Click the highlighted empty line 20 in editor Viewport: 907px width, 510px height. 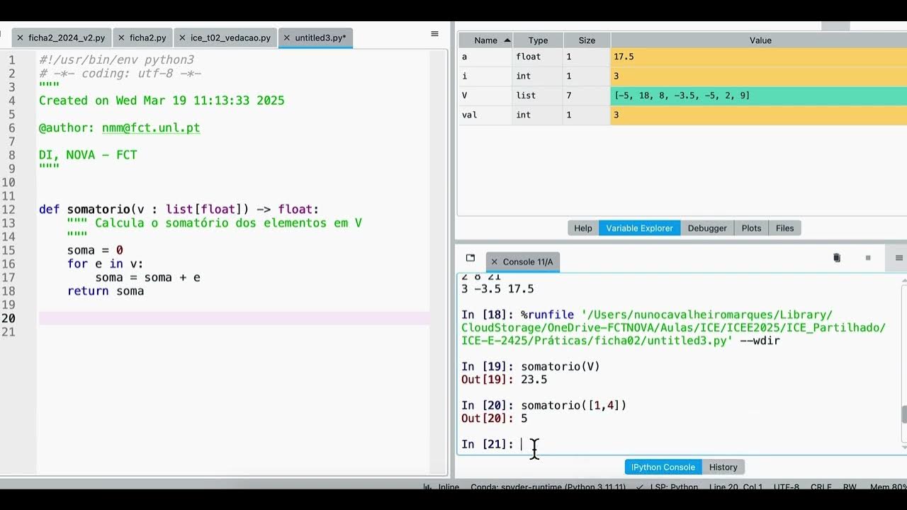234,318
